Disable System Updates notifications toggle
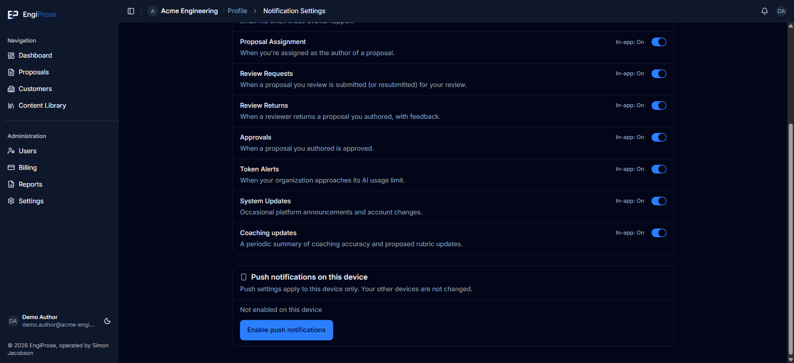 659,201
